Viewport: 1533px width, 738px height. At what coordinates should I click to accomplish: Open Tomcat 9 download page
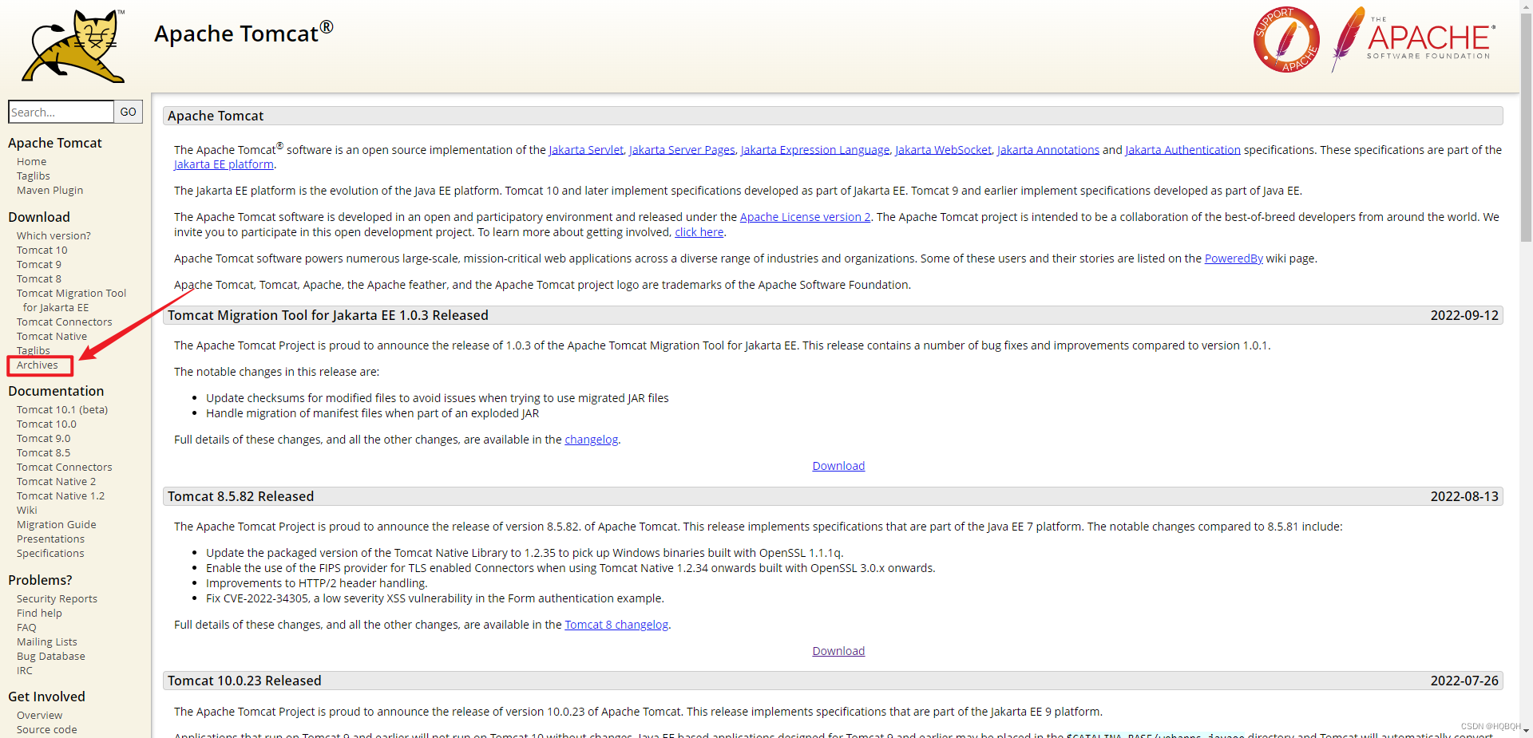click(x=39, y=264)
